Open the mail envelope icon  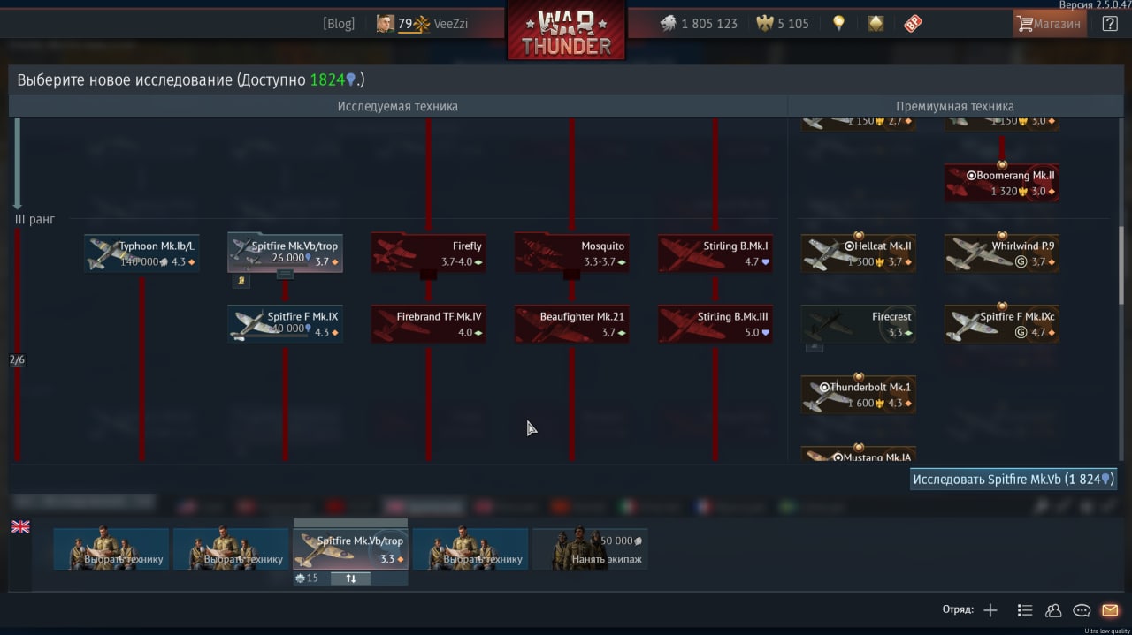tap(1110, 610)
